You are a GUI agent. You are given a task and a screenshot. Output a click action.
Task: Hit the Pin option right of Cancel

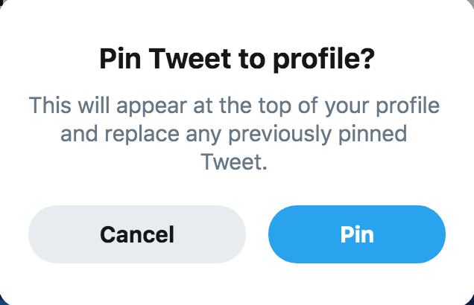point(357,235)
